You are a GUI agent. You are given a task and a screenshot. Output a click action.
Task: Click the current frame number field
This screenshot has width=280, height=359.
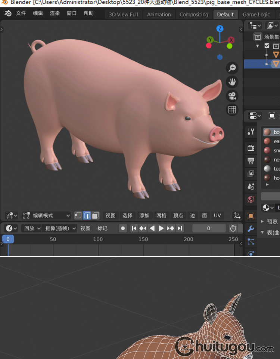click(208, 228)
